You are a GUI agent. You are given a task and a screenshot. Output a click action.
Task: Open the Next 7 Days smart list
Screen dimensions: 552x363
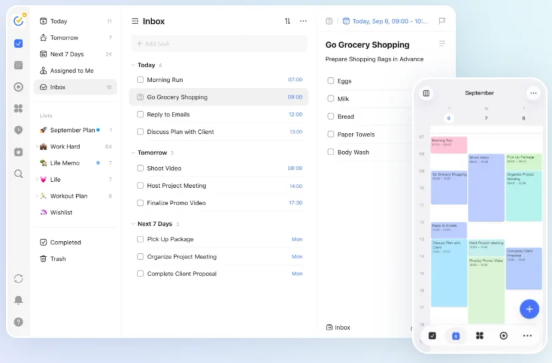75,54
